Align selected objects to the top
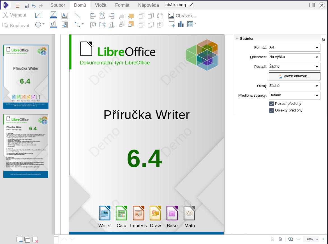 [x=93, y=25]
